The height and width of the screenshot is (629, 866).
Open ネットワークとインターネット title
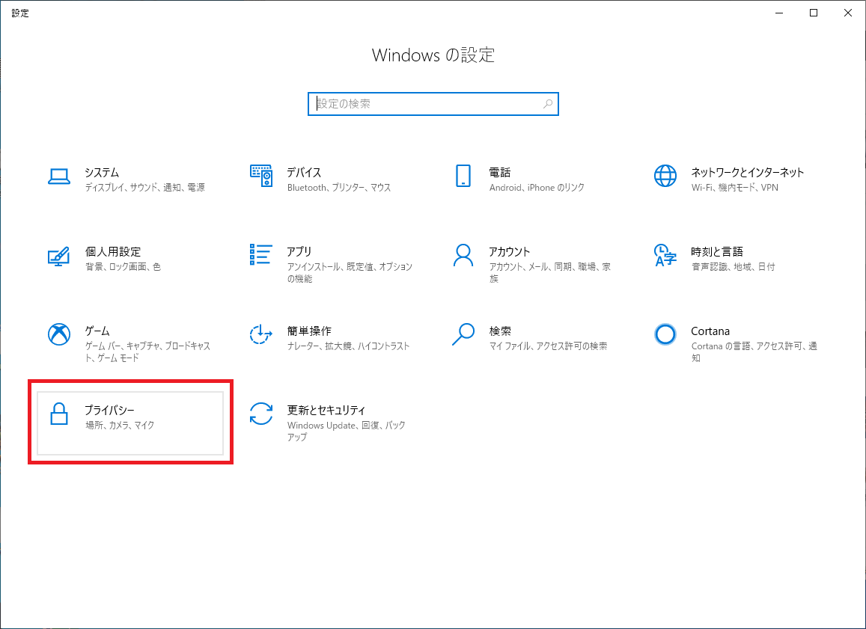[747, 172]
